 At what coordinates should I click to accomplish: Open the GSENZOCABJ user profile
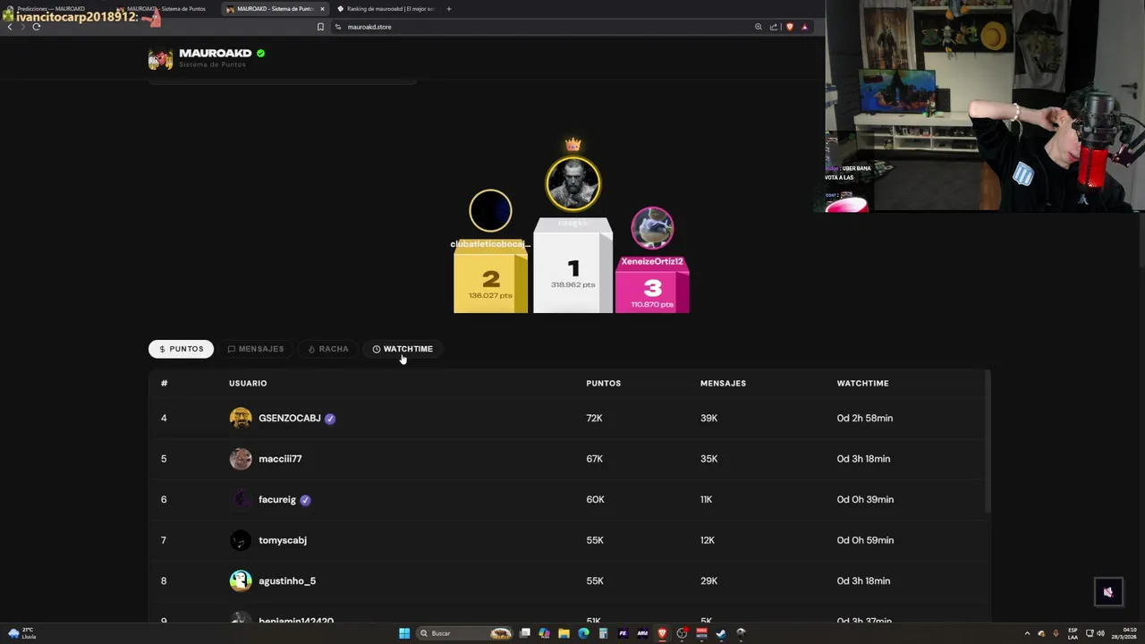(289, 418)
